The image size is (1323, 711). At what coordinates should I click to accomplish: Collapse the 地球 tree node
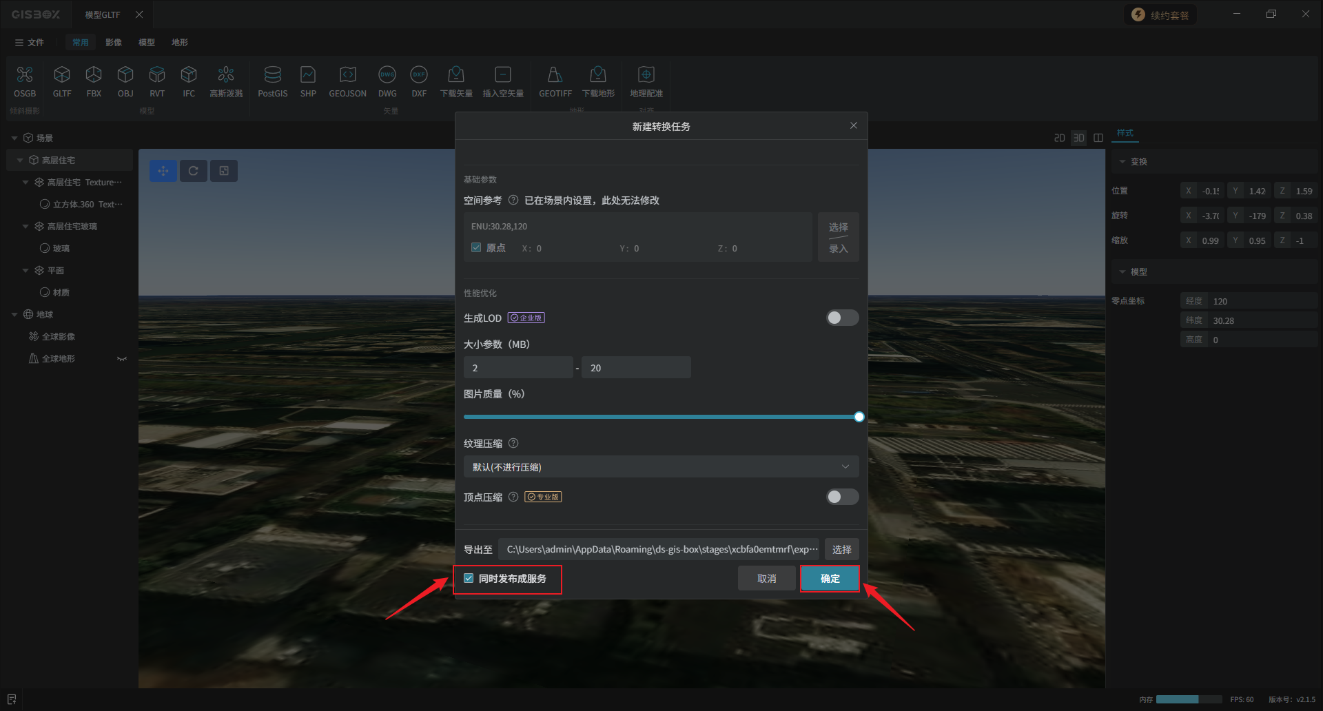coord(14,315)
